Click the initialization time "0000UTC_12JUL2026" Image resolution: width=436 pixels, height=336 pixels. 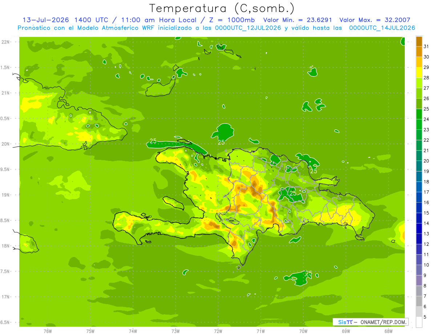coord(248,28)
